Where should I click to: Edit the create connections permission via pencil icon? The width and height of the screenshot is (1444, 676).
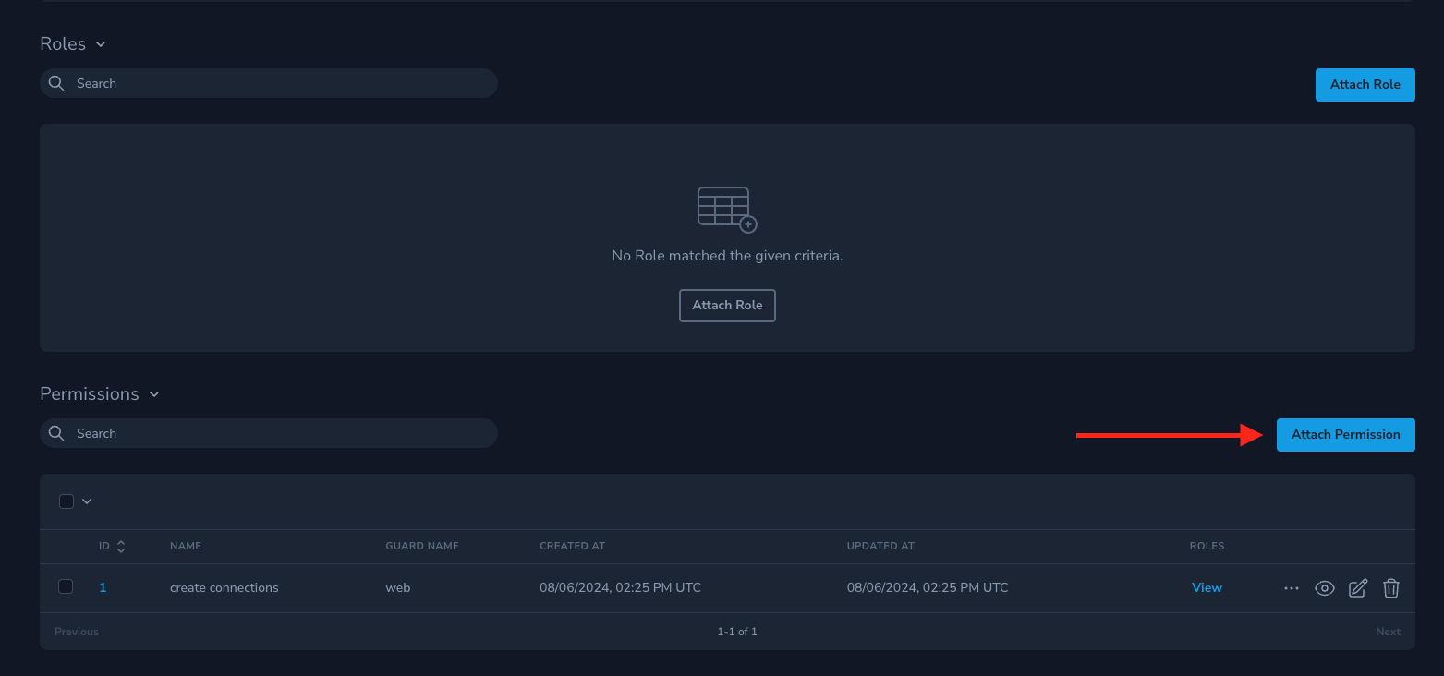1357,588
